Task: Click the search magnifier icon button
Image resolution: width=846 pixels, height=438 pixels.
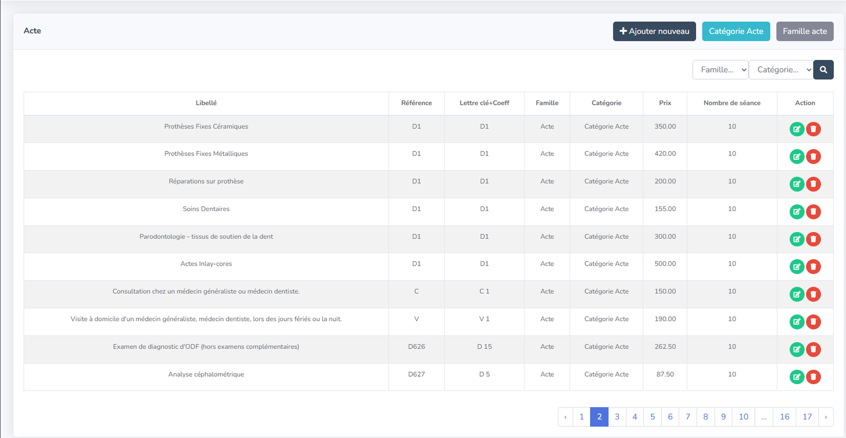Action: pyautogui.click(x=823, y=70)
